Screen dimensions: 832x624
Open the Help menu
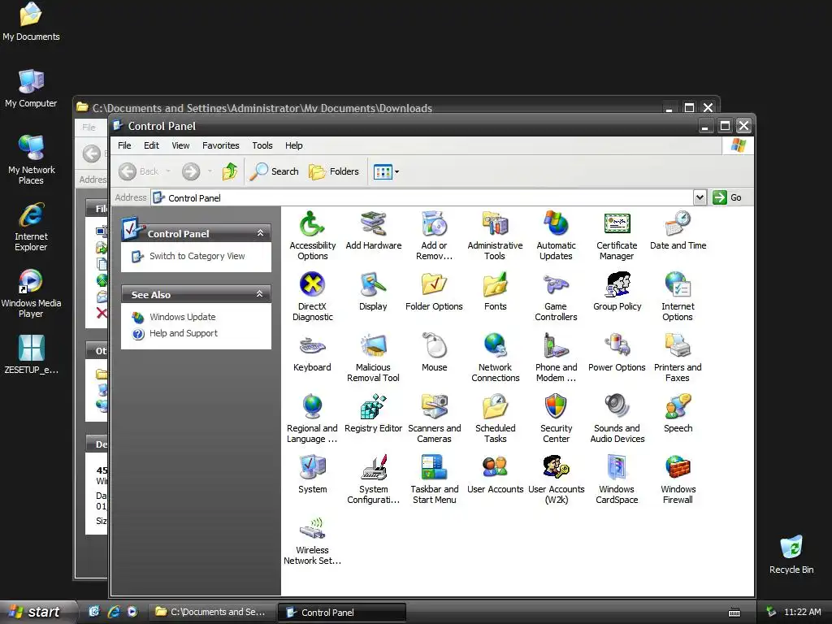[x=293, y=145]
